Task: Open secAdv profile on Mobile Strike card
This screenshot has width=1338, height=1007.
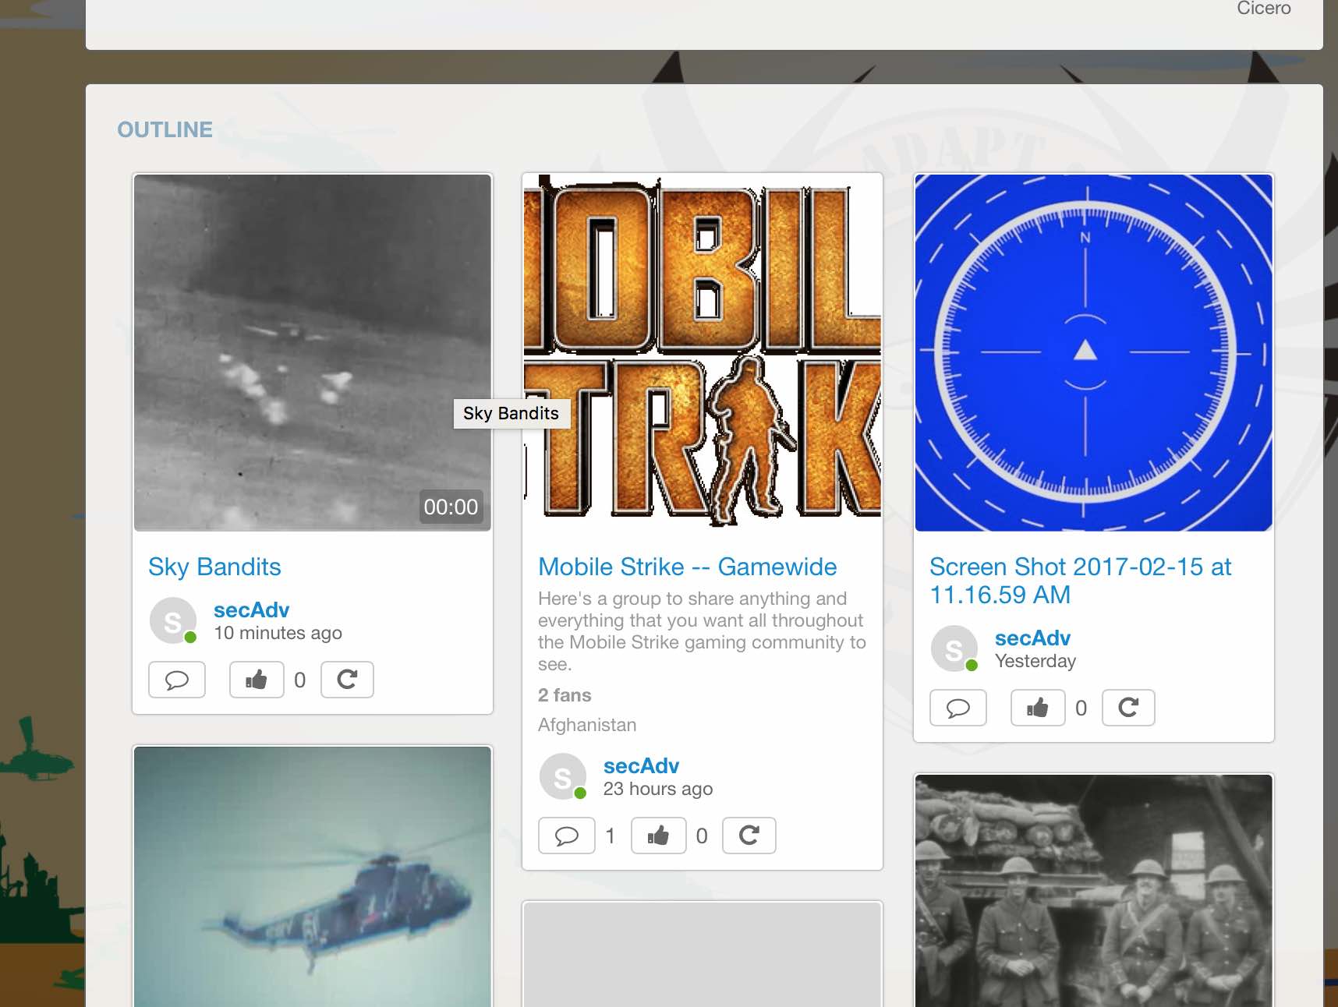Action: point(641,766)
